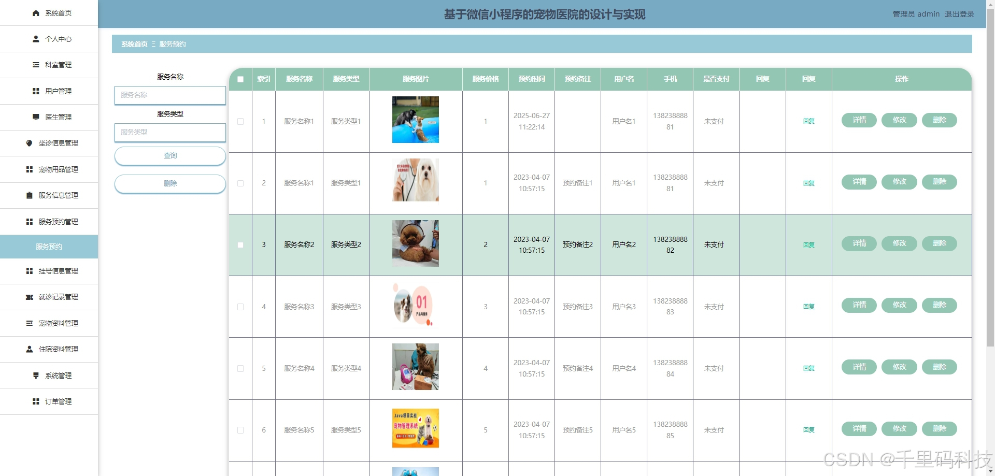Check the checkbox for row index 4

(240, 307)
